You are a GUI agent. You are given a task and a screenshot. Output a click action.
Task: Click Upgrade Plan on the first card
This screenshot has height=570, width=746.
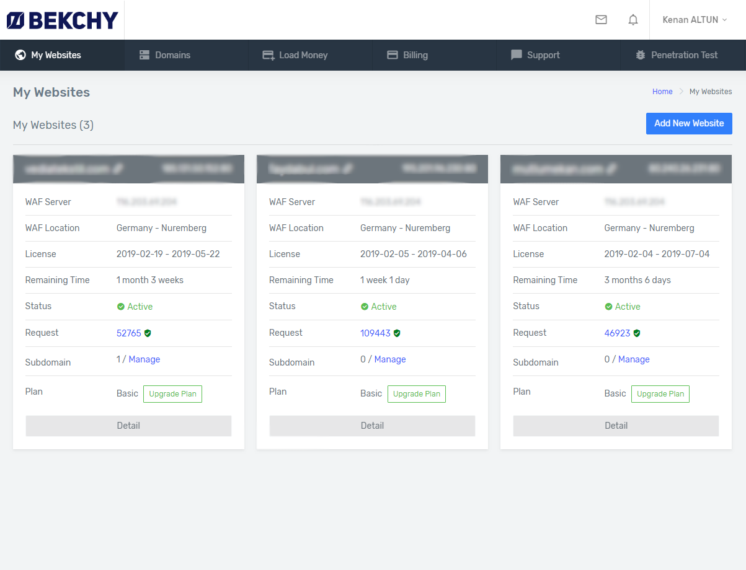coord(172,394)
